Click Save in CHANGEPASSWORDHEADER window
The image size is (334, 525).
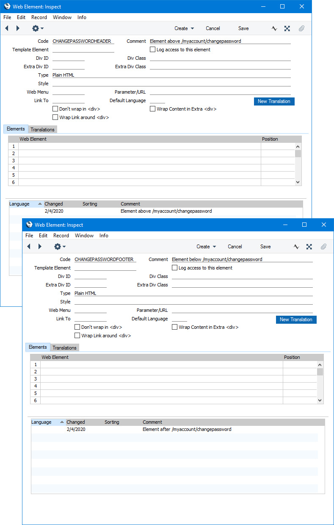pos(243,28)
